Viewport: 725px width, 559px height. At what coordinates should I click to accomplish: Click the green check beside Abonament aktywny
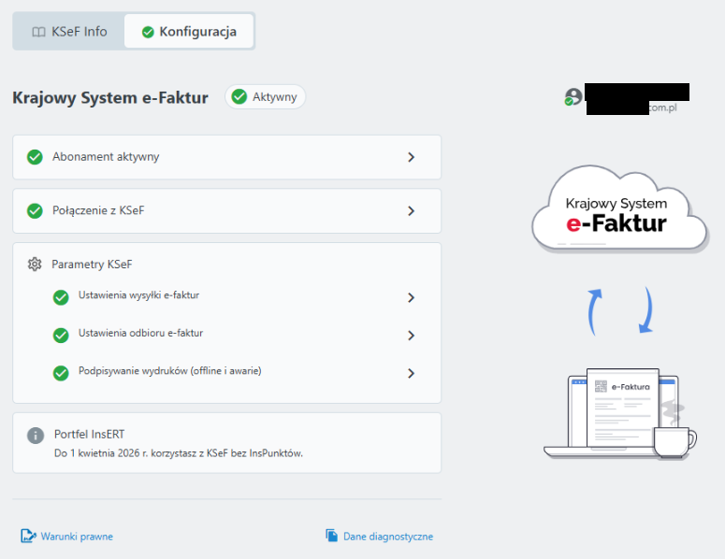click(35, 157)
